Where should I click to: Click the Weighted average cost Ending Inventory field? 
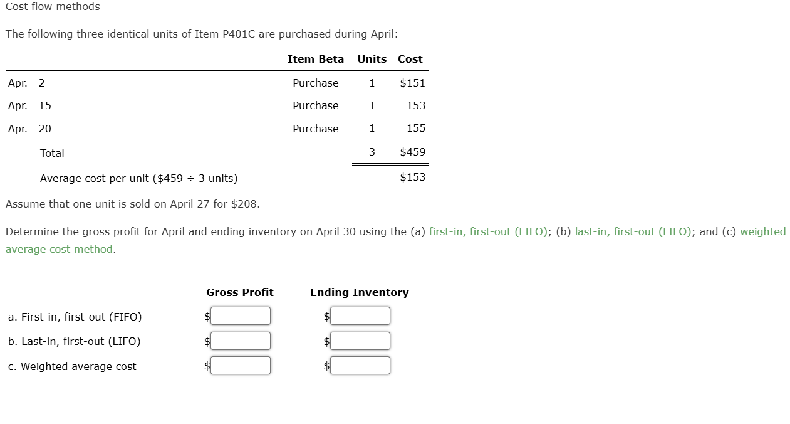click(x=361, y=365)
